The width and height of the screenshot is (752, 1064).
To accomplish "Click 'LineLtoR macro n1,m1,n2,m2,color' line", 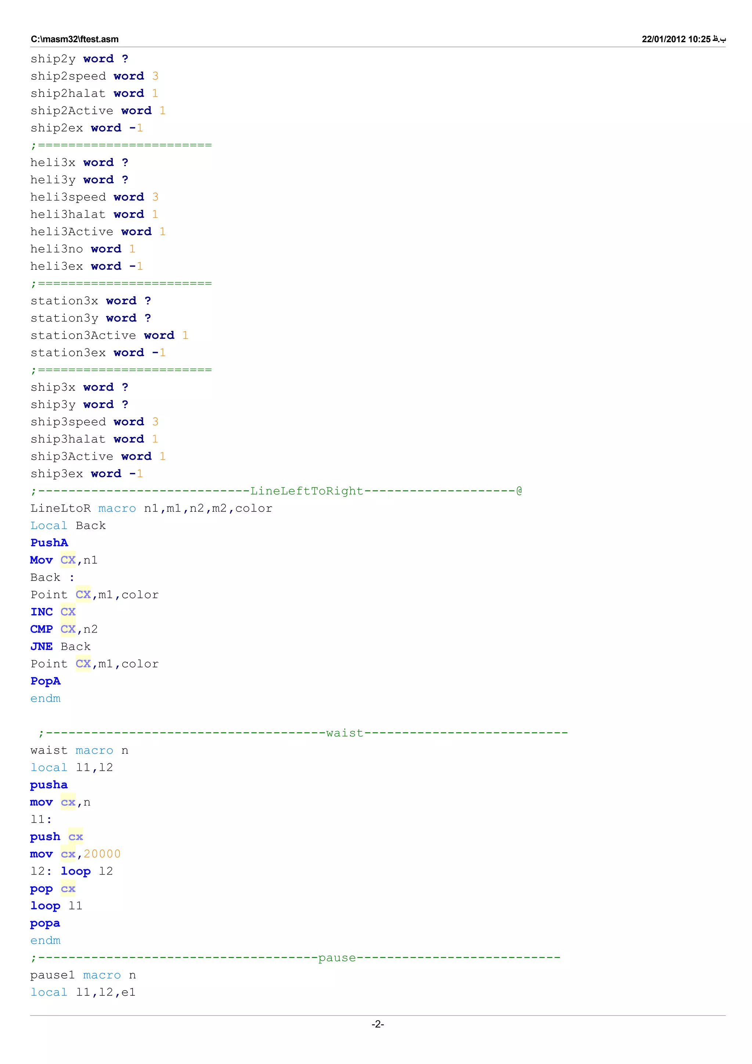I will point(151,509).
